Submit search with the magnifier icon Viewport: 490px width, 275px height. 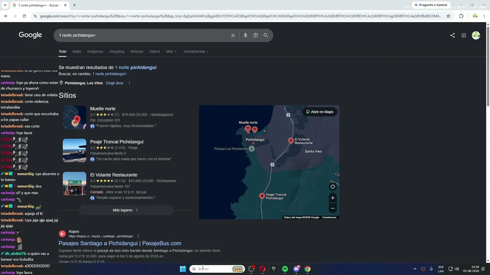pyautogui.click(x=266, y=35)
